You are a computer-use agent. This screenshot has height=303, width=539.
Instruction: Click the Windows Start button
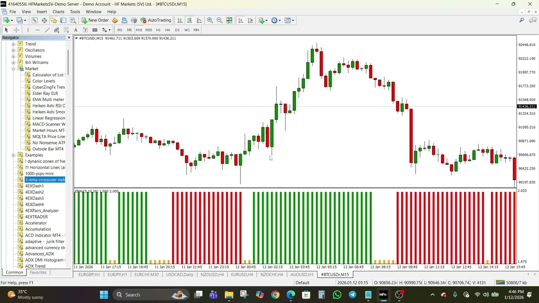(104, 295)
